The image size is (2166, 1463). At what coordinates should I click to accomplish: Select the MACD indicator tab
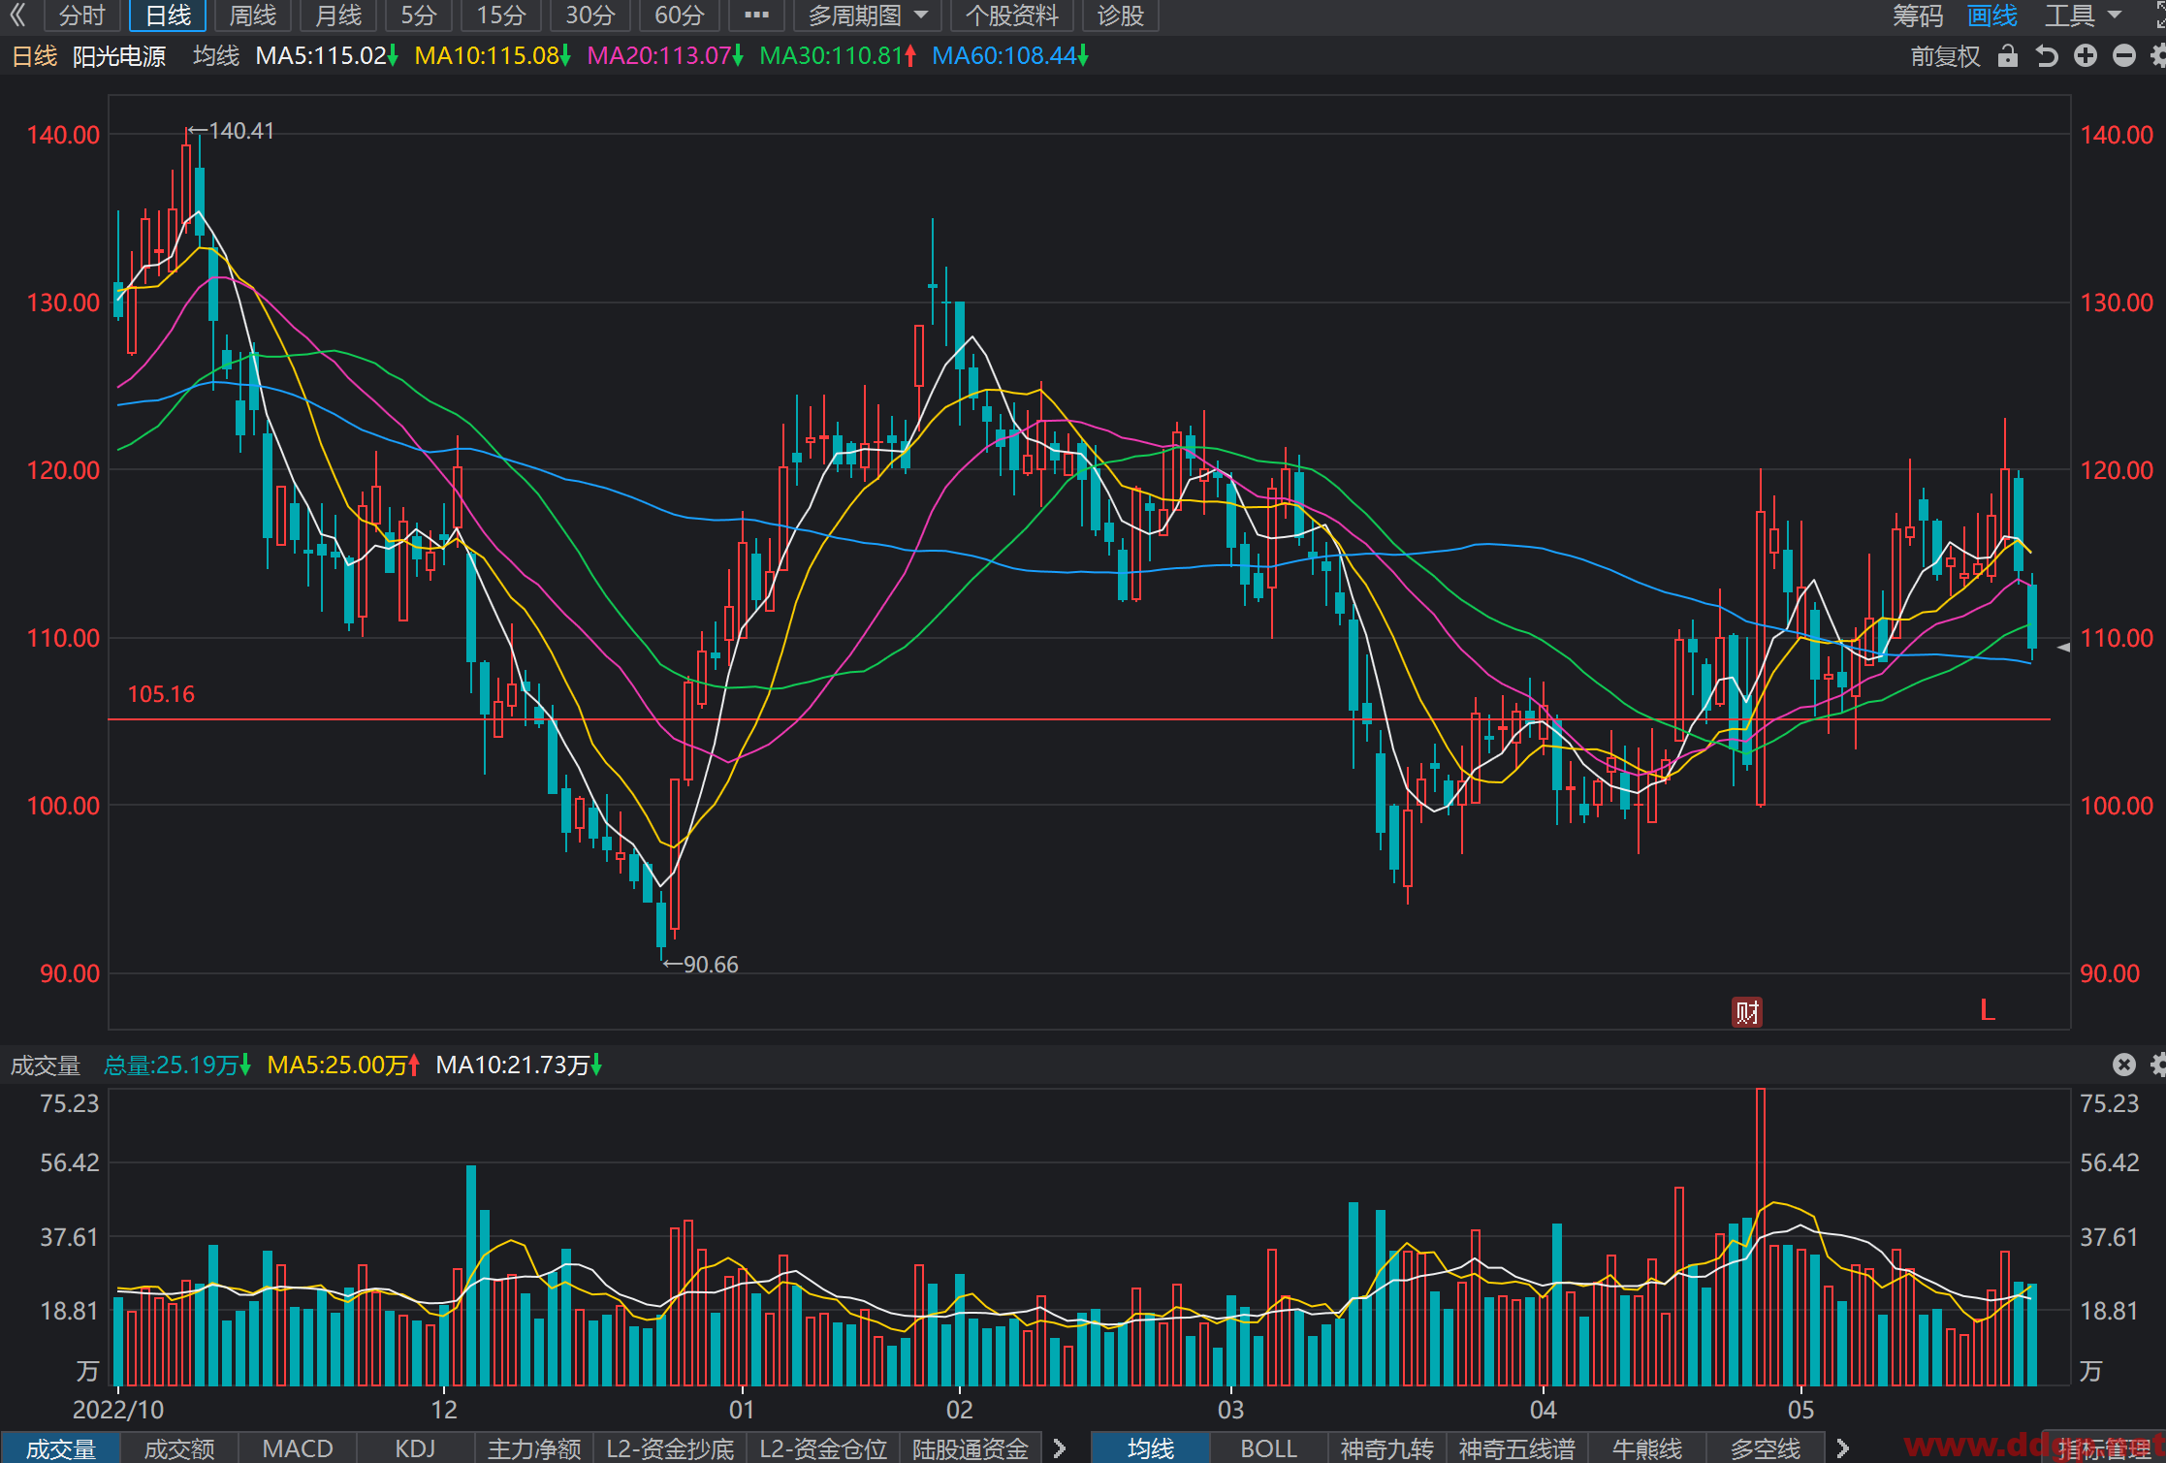coord(298,1448)
